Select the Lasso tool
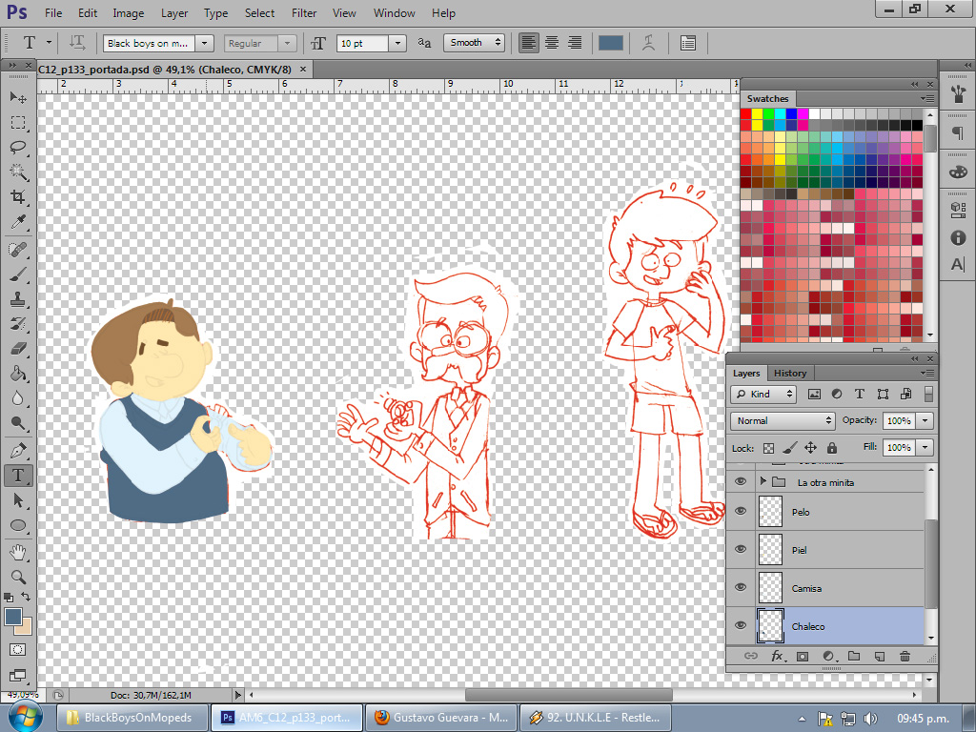 [x=18, y=148]
